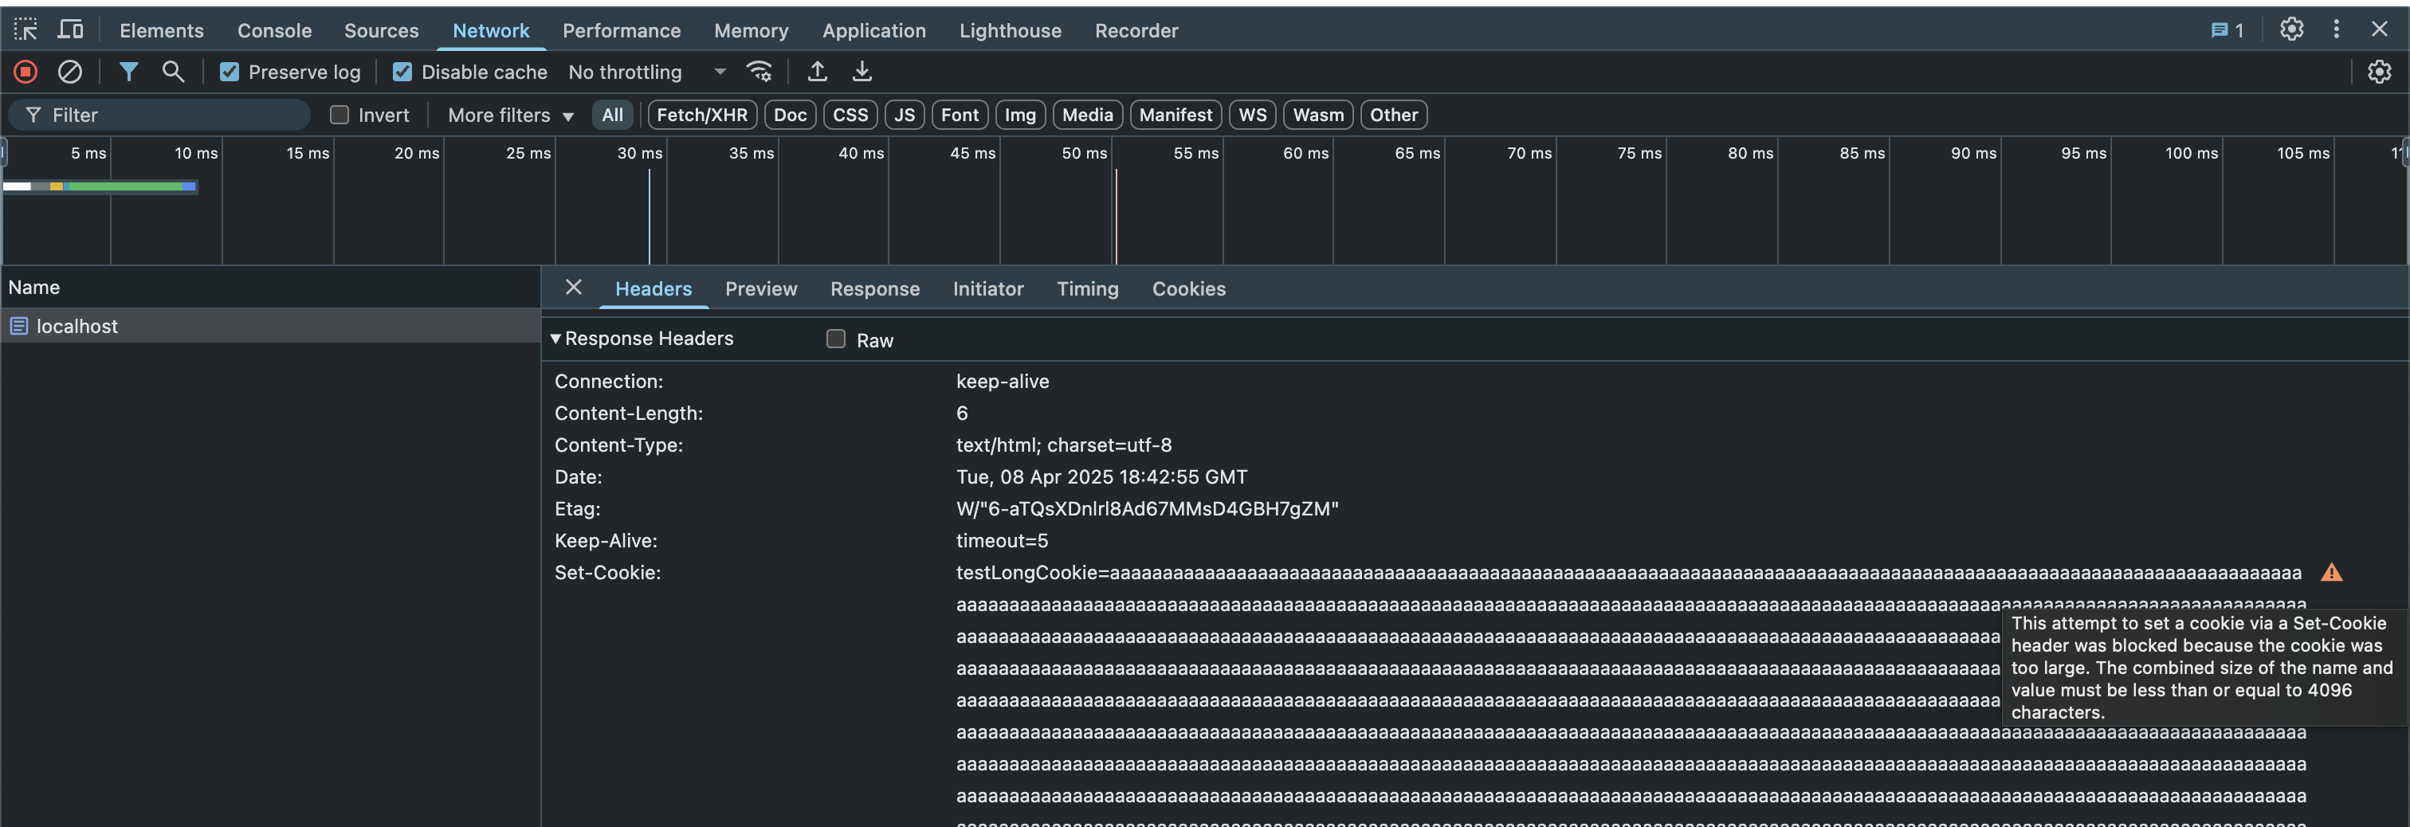This screenshot has width=2410, height=827.
Task: Open the Application tab
Action: click(873, 31)
